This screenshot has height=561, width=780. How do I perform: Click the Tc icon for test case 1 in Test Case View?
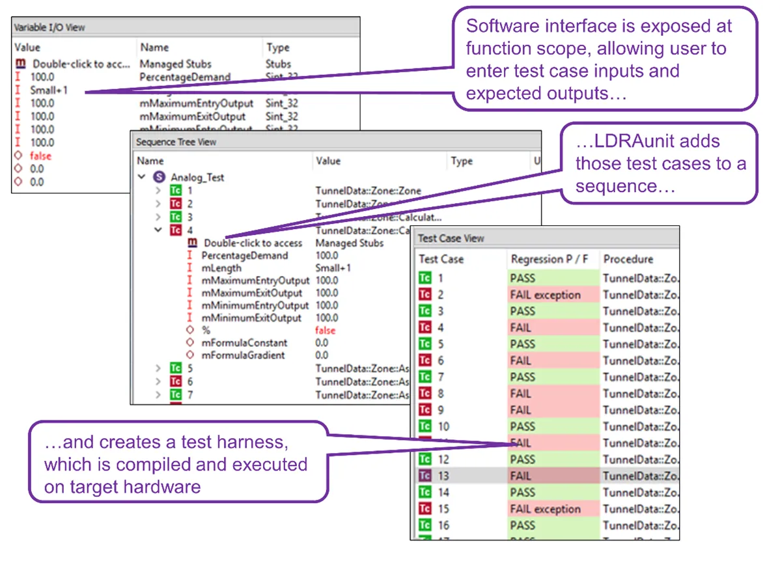point(425,278)
